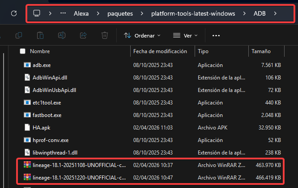298x188 pixels.
Task: Expand the chevron after ADB breadcrumb
Action: [x=275, y=13]
